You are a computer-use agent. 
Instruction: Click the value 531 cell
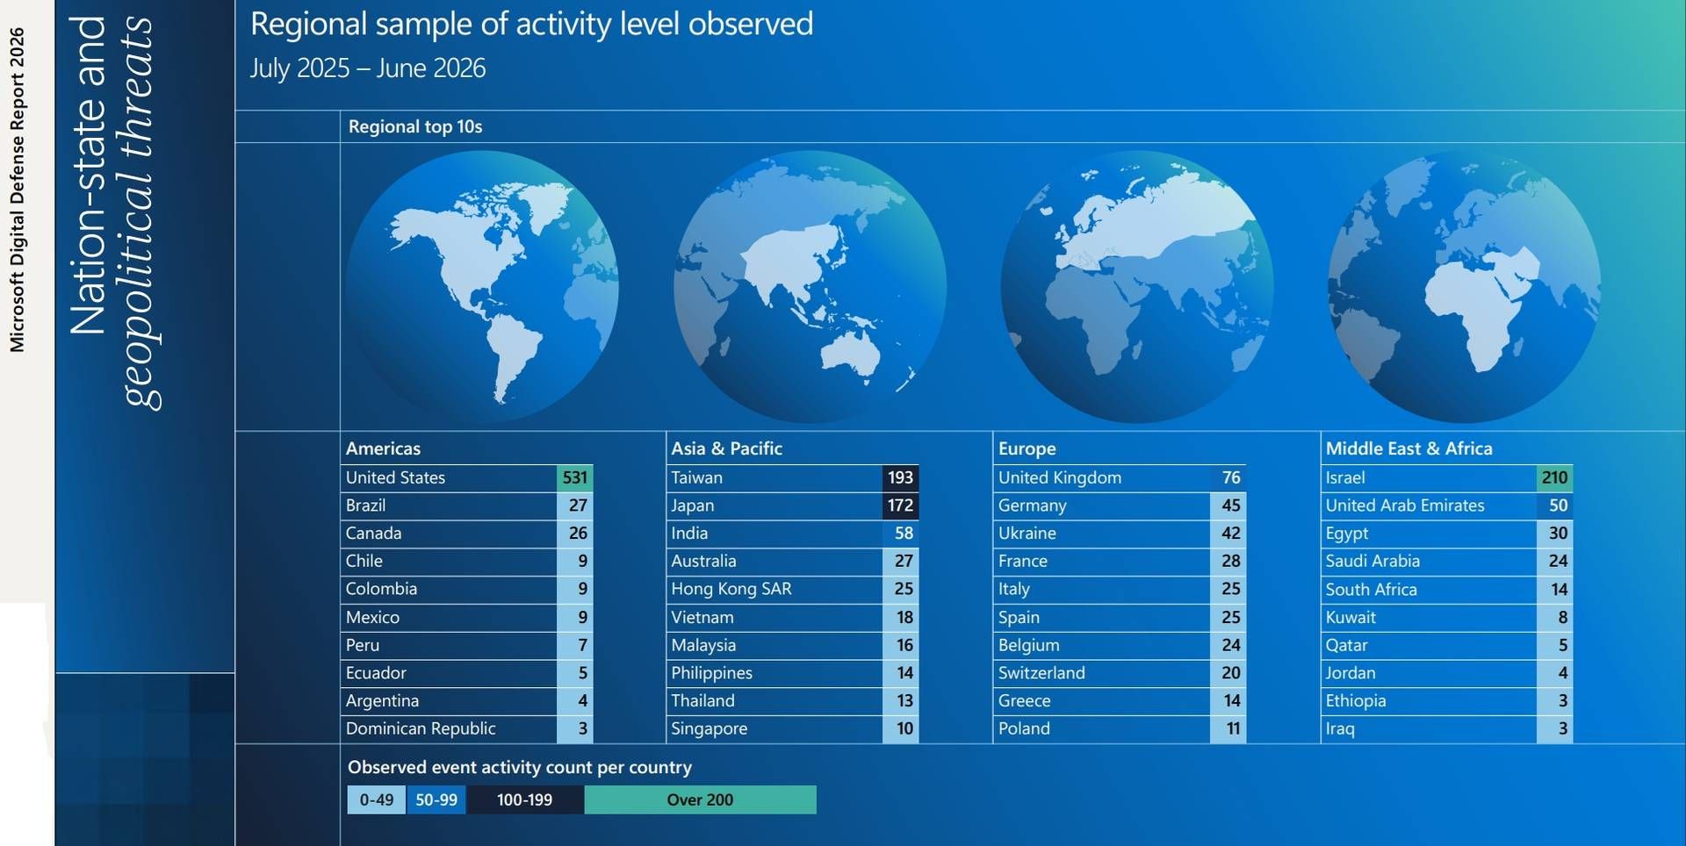tap(575, 477)
